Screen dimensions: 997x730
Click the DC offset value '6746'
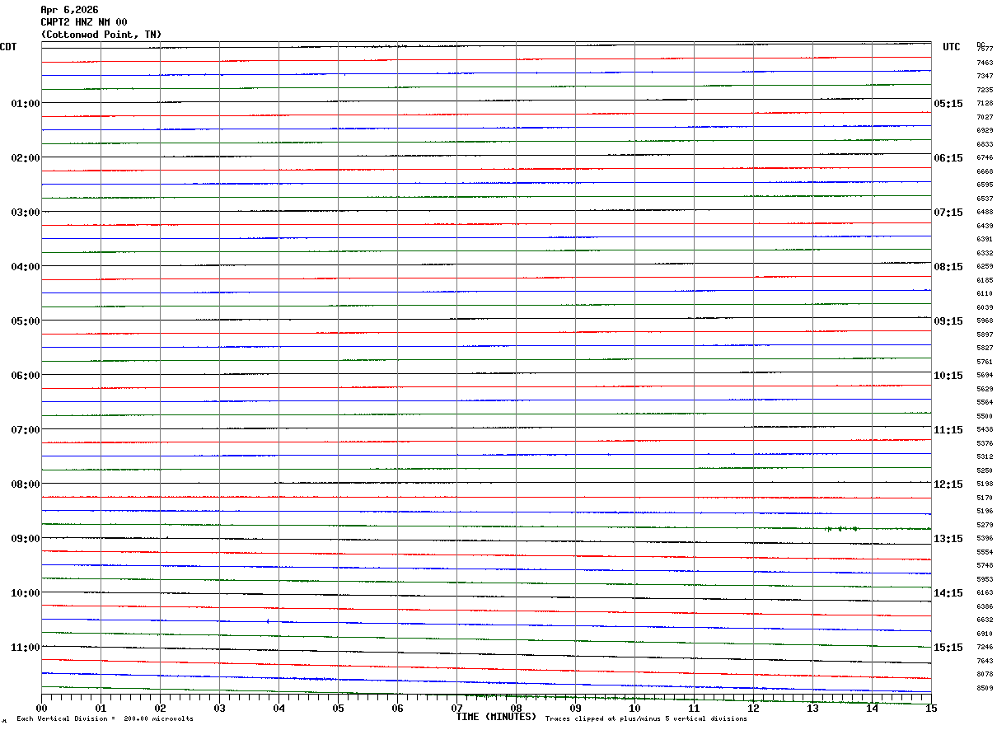tap(985, 158)
